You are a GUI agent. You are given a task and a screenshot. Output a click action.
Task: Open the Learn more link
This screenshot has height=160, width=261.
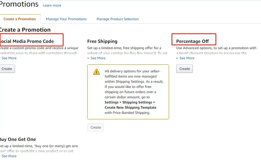point(52,5)
